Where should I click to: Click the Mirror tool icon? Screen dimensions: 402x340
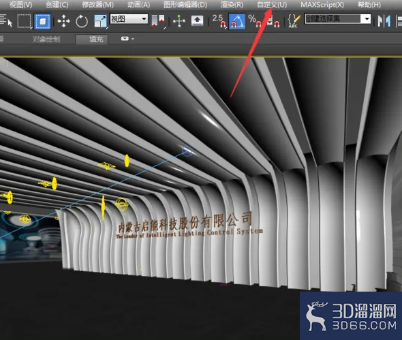click(x=384, y=21)
